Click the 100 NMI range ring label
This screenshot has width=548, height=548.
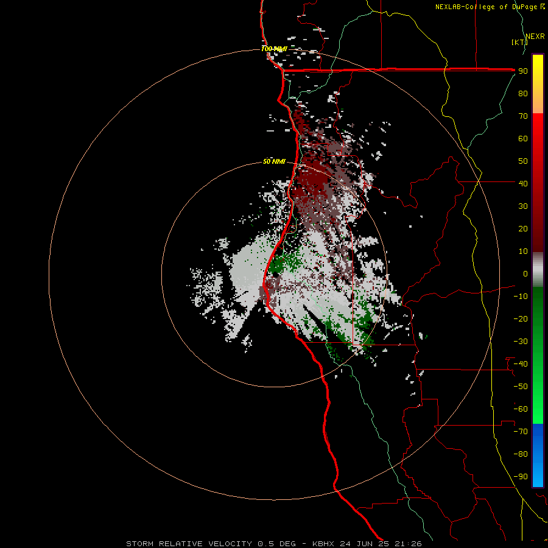point(274,49)
